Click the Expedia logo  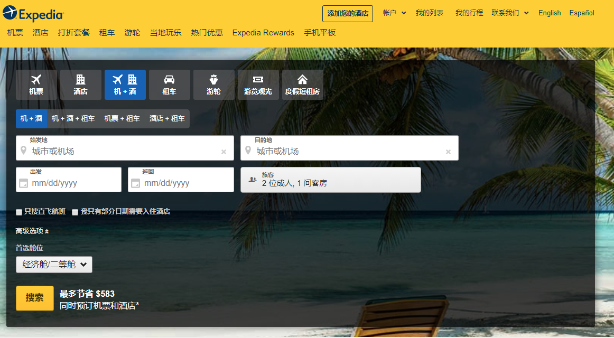pyautogui.click(x=33, y=13)
